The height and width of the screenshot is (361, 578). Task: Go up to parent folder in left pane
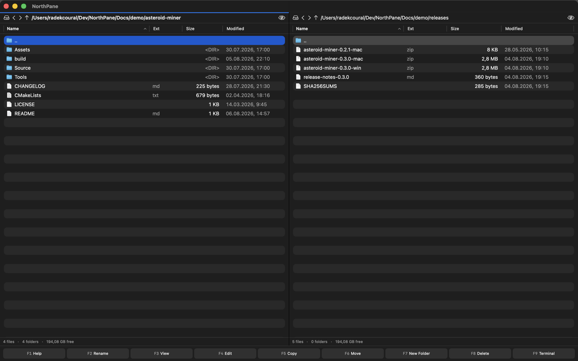(27, 18)
